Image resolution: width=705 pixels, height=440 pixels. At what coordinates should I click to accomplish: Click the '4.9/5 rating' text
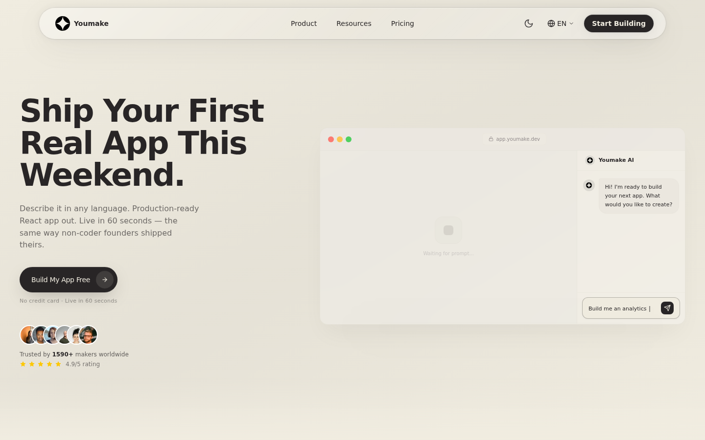tap(83, 364)
